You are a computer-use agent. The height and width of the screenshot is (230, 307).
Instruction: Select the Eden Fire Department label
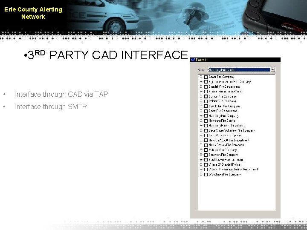(x=223, y=111)
